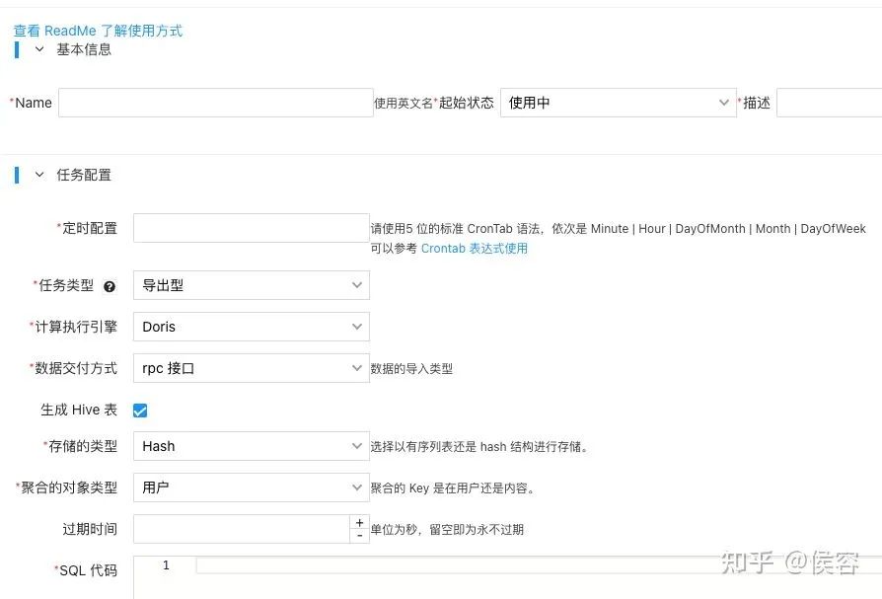
Task: Open the 数据交付方式 dropdown showing rpc 接口
Action: point(252,368)
